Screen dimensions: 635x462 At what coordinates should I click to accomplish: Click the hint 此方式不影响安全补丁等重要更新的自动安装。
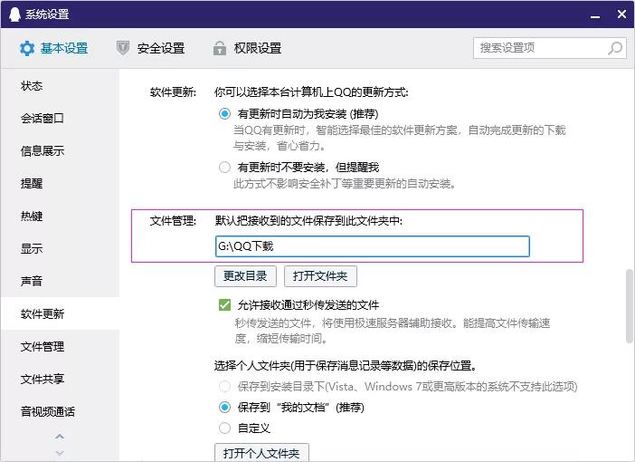point(345,184)
